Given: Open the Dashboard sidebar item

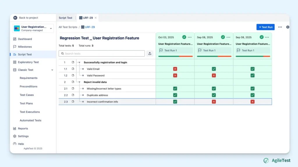Looking at the screenshot, I should [25, 39].
